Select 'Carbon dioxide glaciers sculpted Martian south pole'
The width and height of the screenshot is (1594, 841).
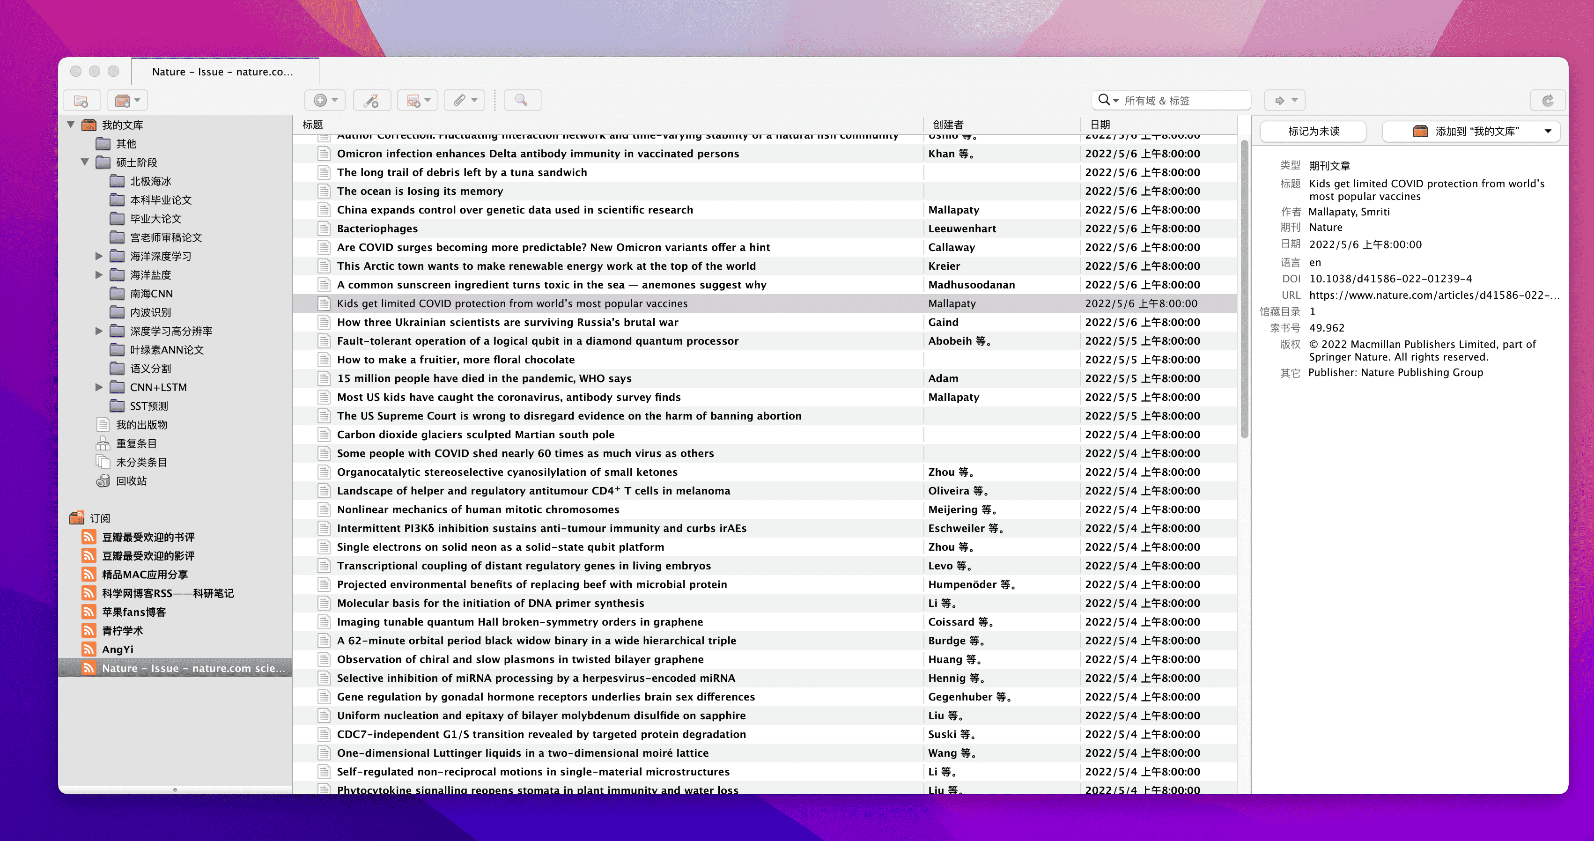click(765, 435)
